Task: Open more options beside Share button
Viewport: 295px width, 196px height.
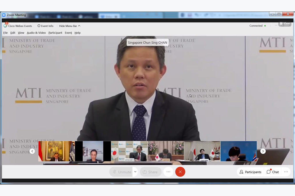Action: coord(168,172)
